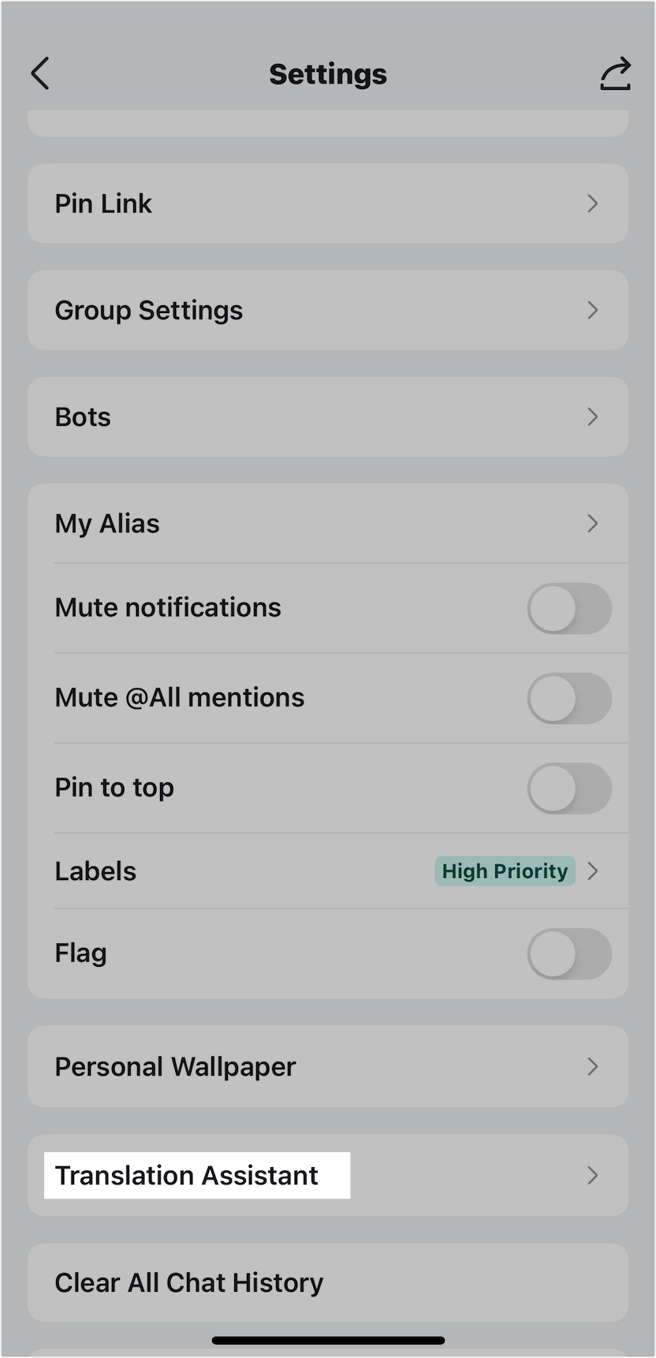Tap the back arrow icon
This screenshot has height=1358, width=656.
[x=41, y=74]
